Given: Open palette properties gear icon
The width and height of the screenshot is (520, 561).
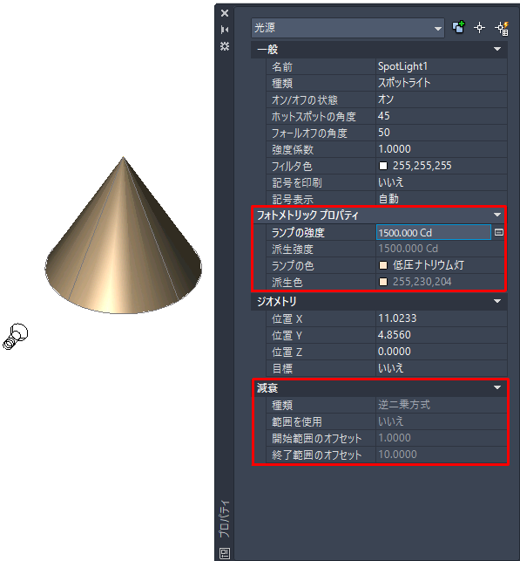Looking at the screenshot, I should (x=225, y=46).
